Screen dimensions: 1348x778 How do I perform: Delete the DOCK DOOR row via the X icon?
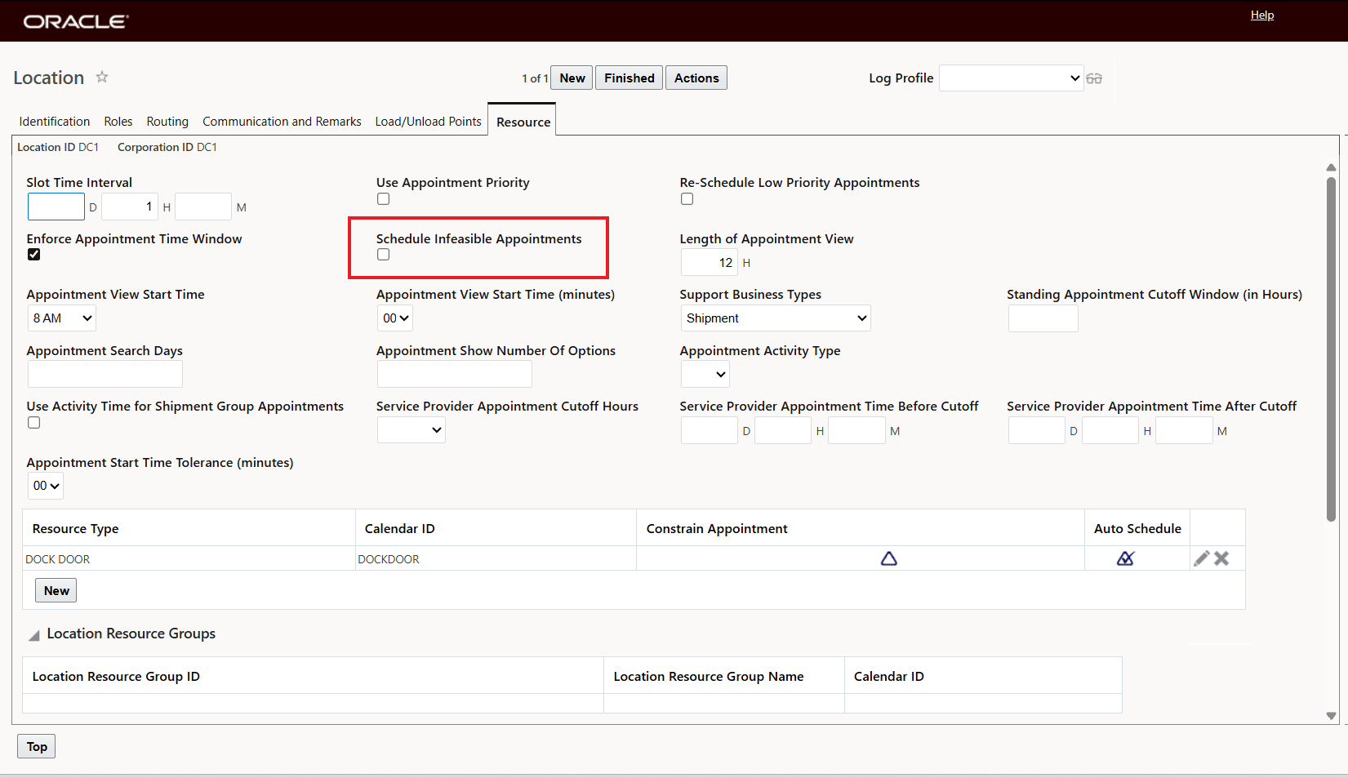[1221, 558]
